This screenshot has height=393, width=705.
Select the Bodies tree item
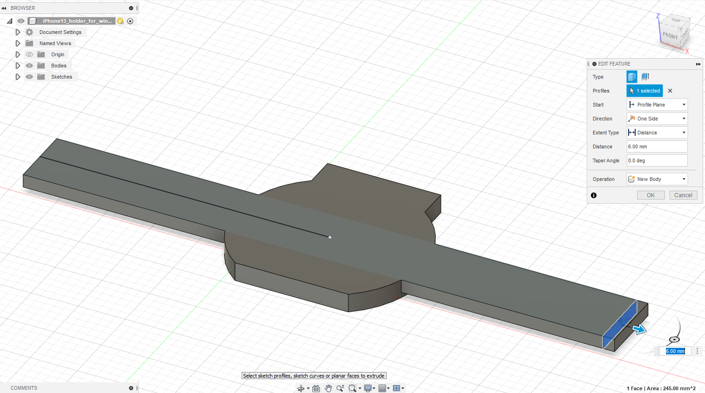pyautogui.click(x=59, y=66)
